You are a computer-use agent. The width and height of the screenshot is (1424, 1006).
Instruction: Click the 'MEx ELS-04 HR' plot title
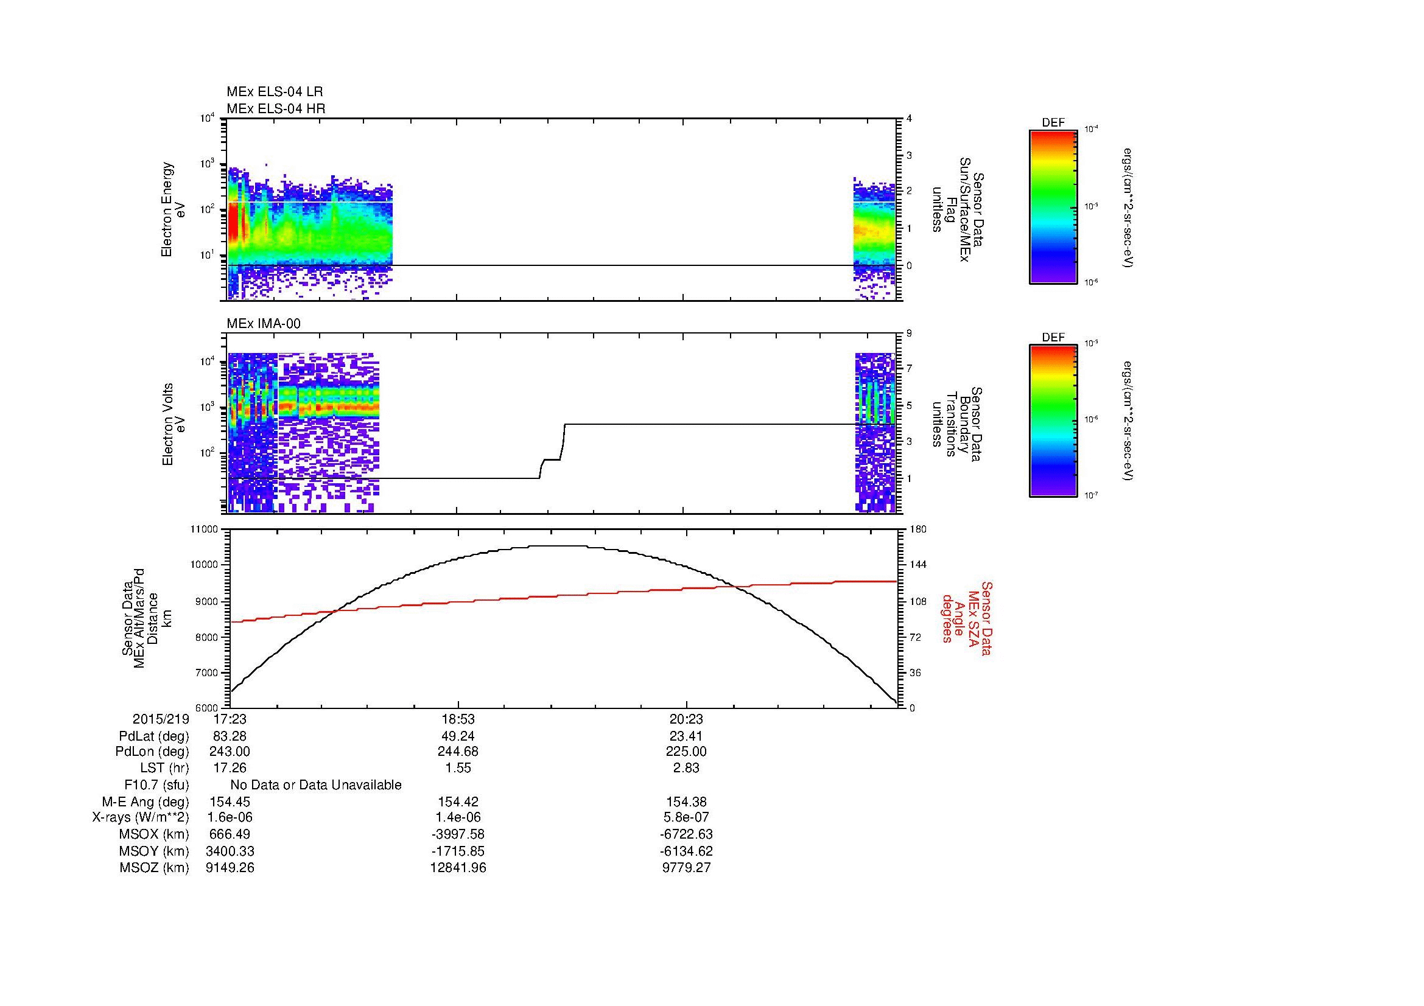click(276, 109)
